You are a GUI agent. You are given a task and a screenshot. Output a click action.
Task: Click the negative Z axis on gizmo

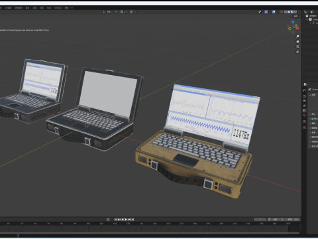[x=293, y=32]
